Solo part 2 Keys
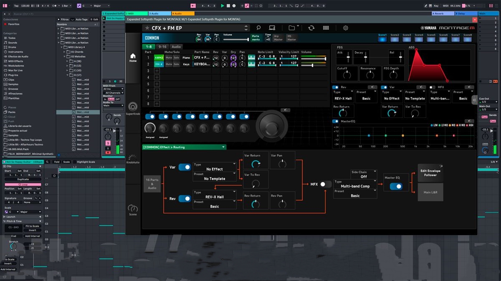This screenshot has width=501, height=281. click(176, 64)
